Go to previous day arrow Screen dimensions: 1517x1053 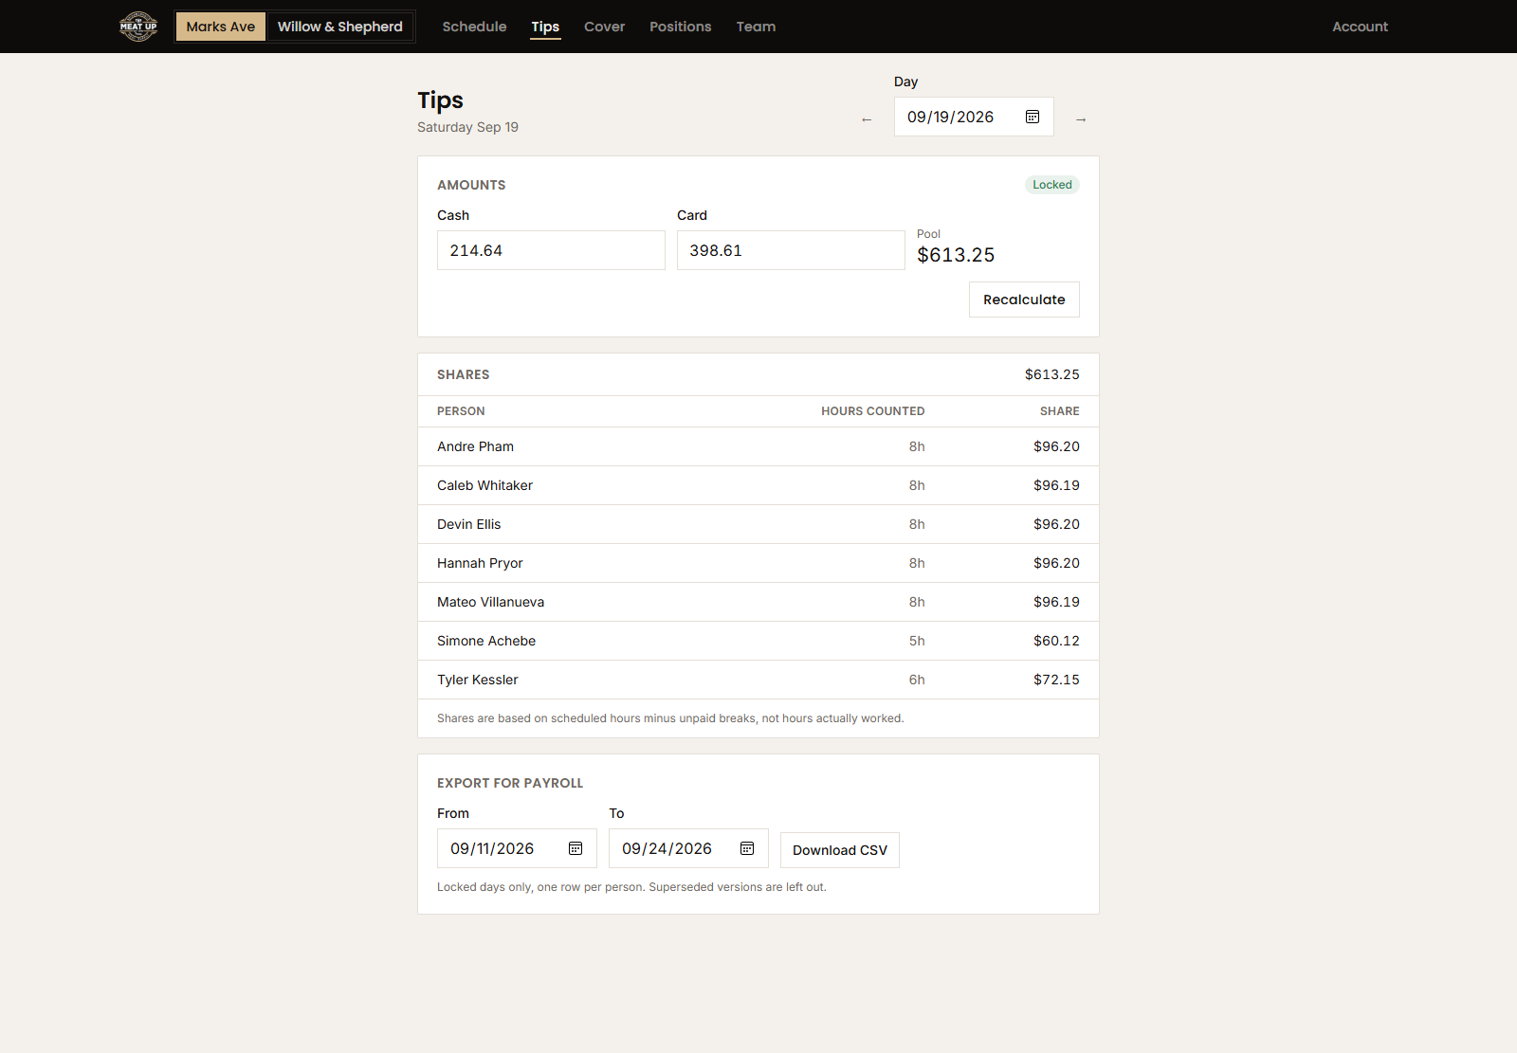click(x=867, y=119)
